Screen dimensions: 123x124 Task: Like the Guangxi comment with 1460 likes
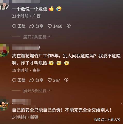click(x=50, y=26)
